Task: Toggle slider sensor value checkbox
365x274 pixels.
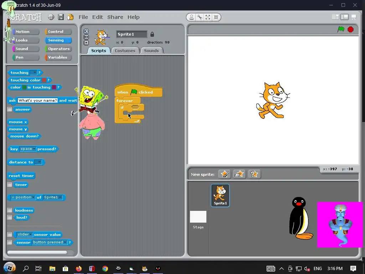Action: 10,234
